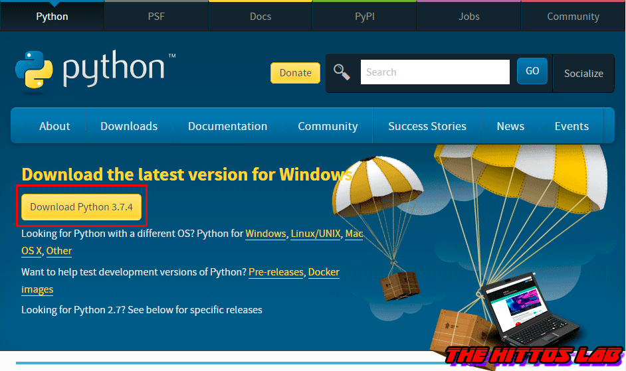Open the Success Stories navigation item

pyautogui.click(x=427, y=126)
